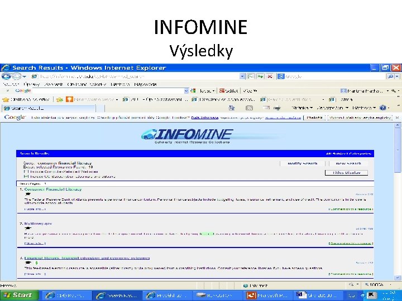Click the Modify Search button
The image size is (402, 301).
tap(303, 163)
